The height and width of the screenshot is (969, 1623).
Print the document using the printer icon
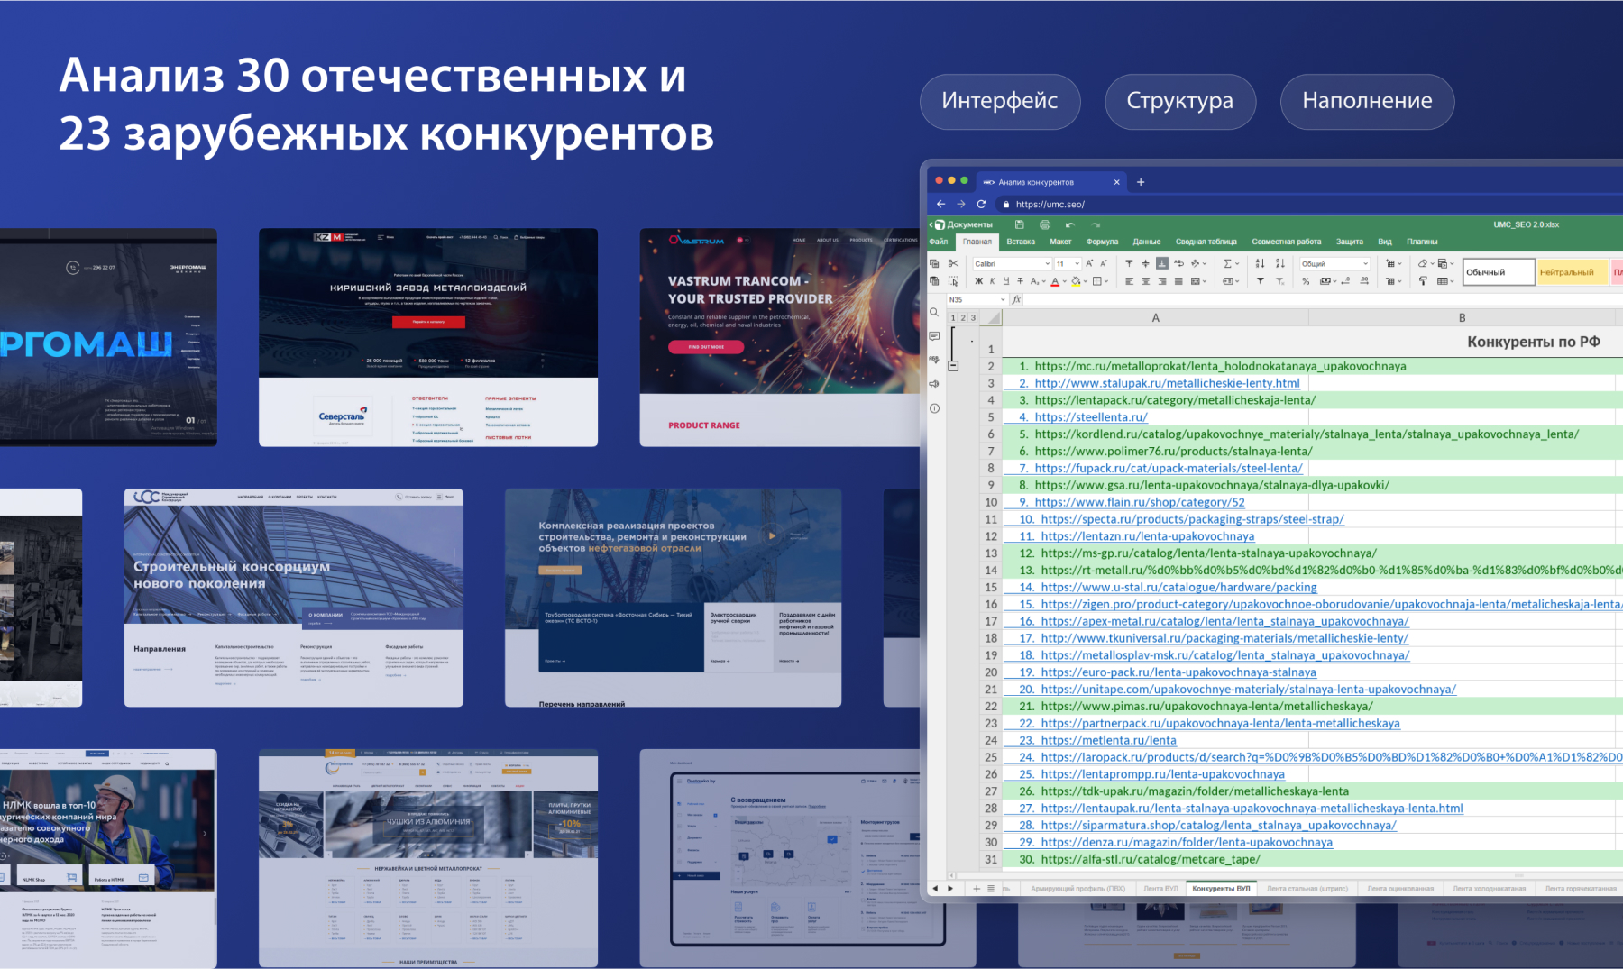(1045, 224)
